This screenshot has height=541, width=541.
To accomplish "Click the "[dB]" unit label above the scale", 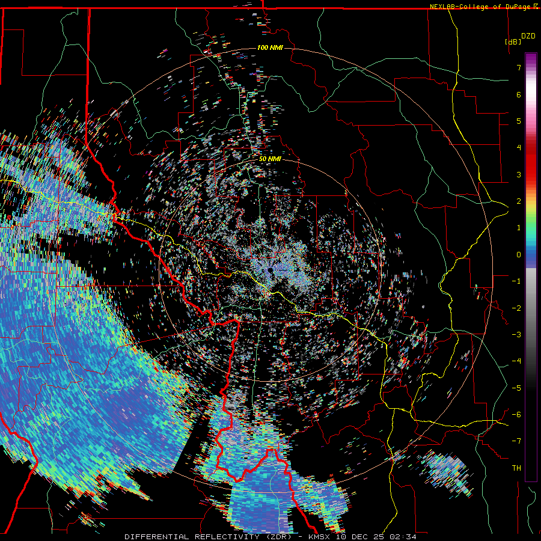I will coord(513,41).
